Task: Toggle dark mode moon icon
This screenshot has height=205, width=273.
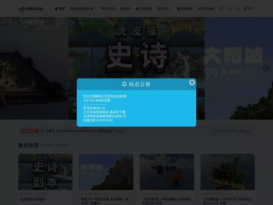Action: [x=238, y=9]
